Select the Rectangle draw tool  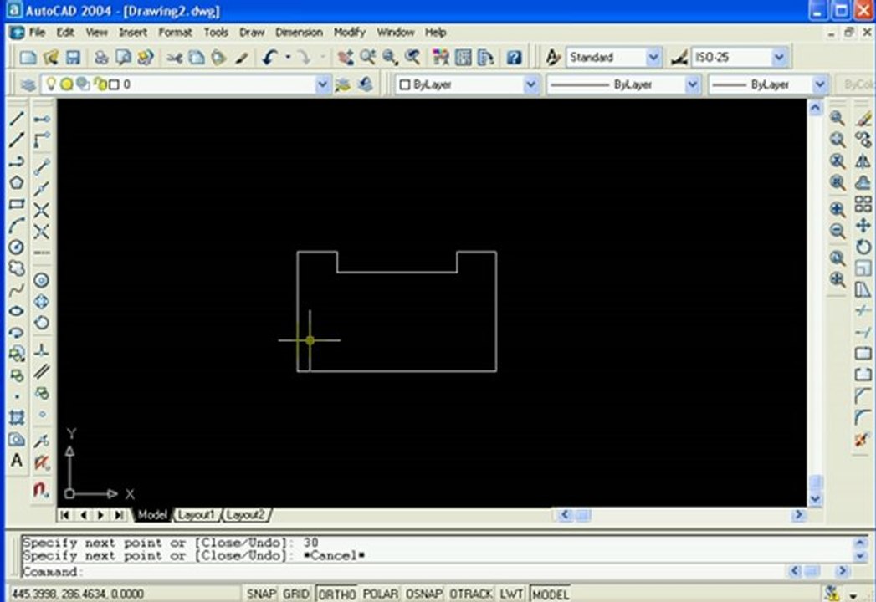pos(16,204)
